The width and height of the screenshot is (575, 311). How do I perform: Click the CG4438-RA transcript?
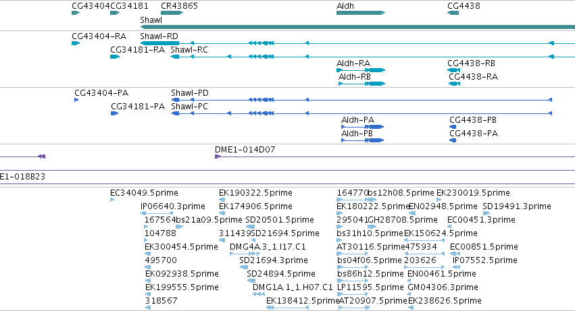[454, 84]
